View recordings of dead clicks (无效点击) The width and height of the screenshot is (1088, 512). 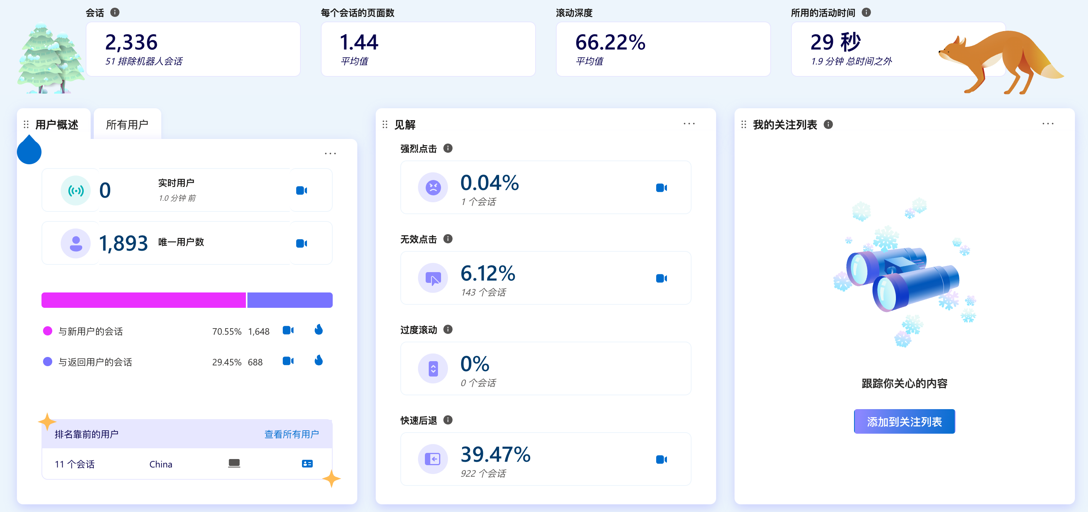click(x=661, y=278)
